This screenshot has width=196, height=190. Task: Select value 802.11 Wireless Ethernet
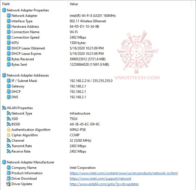click(x=88, y=21)
